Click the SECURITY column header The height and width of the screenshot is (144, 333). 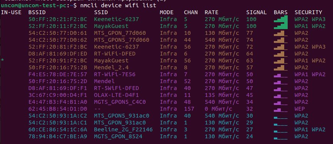[308, 12]
